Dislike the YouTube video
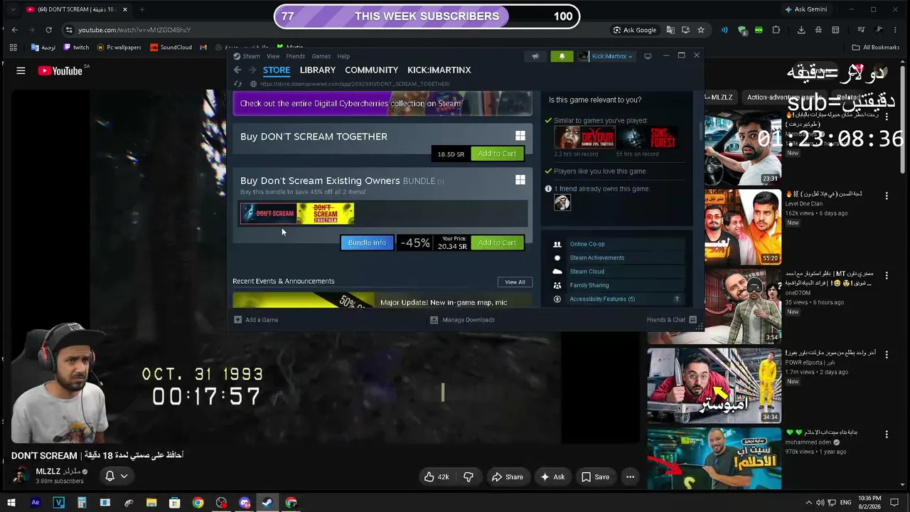910x512 pixels. [469, 477]
